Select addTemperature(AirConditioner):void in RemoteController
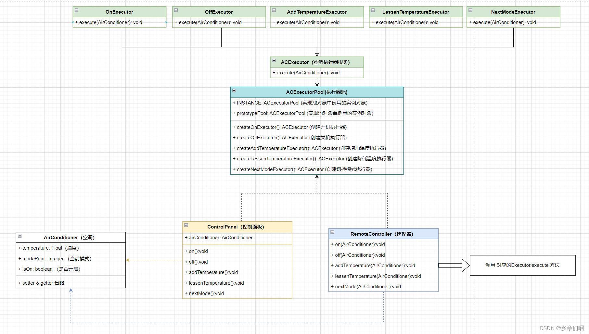 (x=384, y=266)
